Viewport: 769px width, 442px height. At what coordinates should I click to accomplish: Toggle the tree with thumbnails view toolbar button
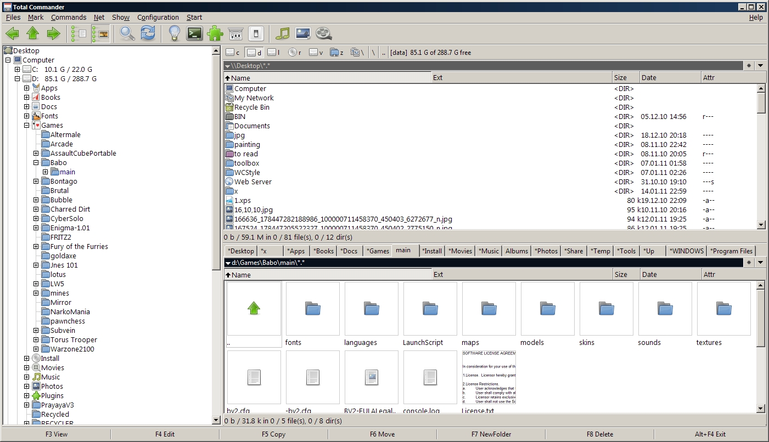[100, 34]
